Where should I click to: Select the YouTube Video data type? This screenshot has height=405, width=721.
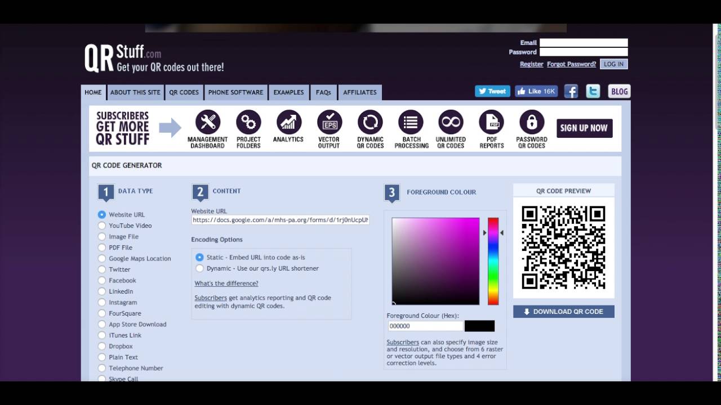tap(102, 226)
